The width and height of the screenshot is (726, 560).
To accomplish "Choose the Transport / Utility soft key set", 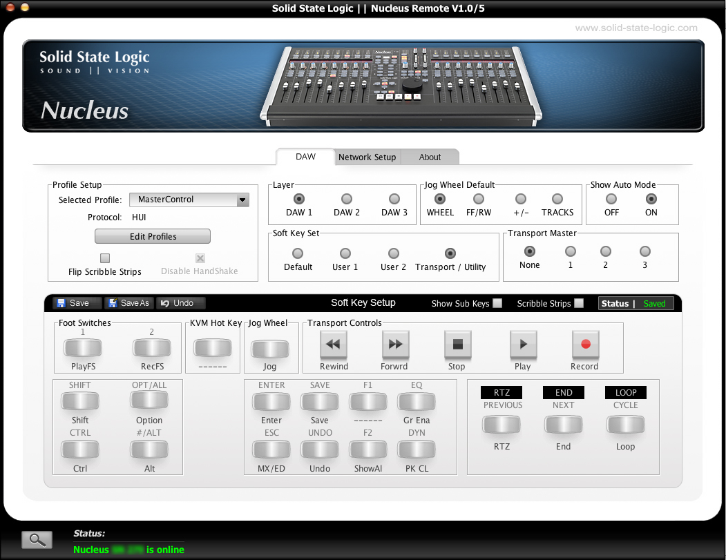I will (x=450, y=253).
